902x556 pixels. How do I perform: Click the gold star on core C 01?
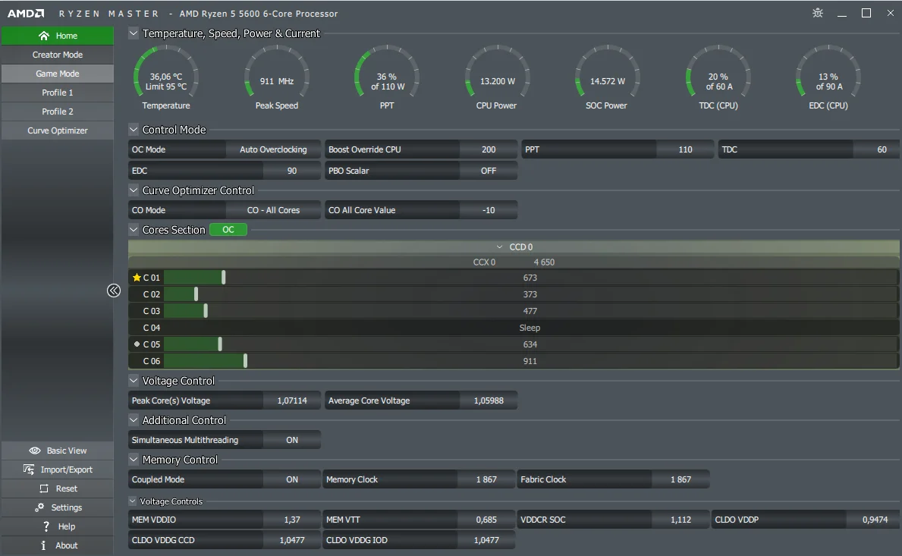click(137, 277)
